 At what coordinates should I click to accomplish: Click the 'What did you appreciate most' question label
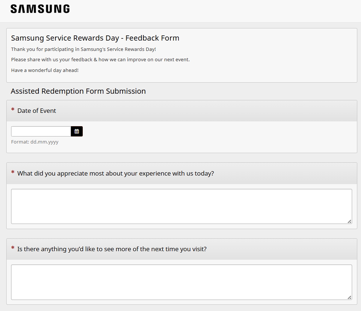click(x=115, y=173)
